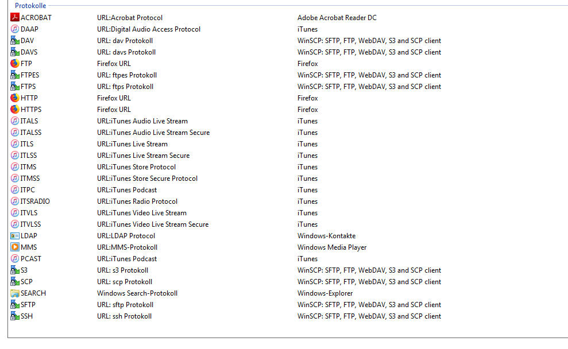The image size is (568, 349).
Task: Click 'Firefox' program in FTP row
Action: click(x=307, y=63)
